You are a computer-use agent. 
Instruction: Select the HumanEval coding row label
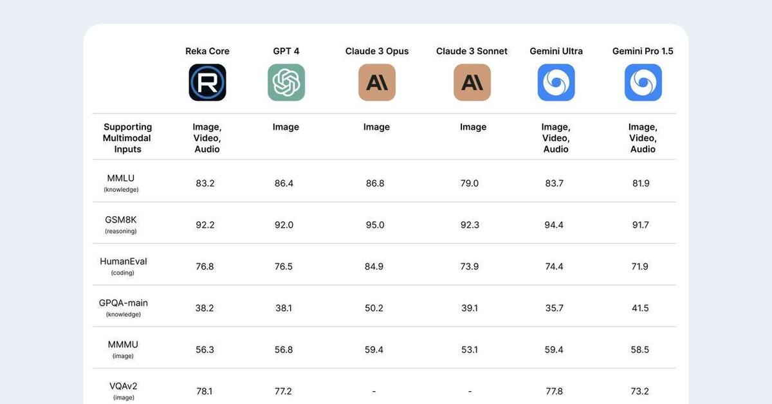(x=123, y=262)
